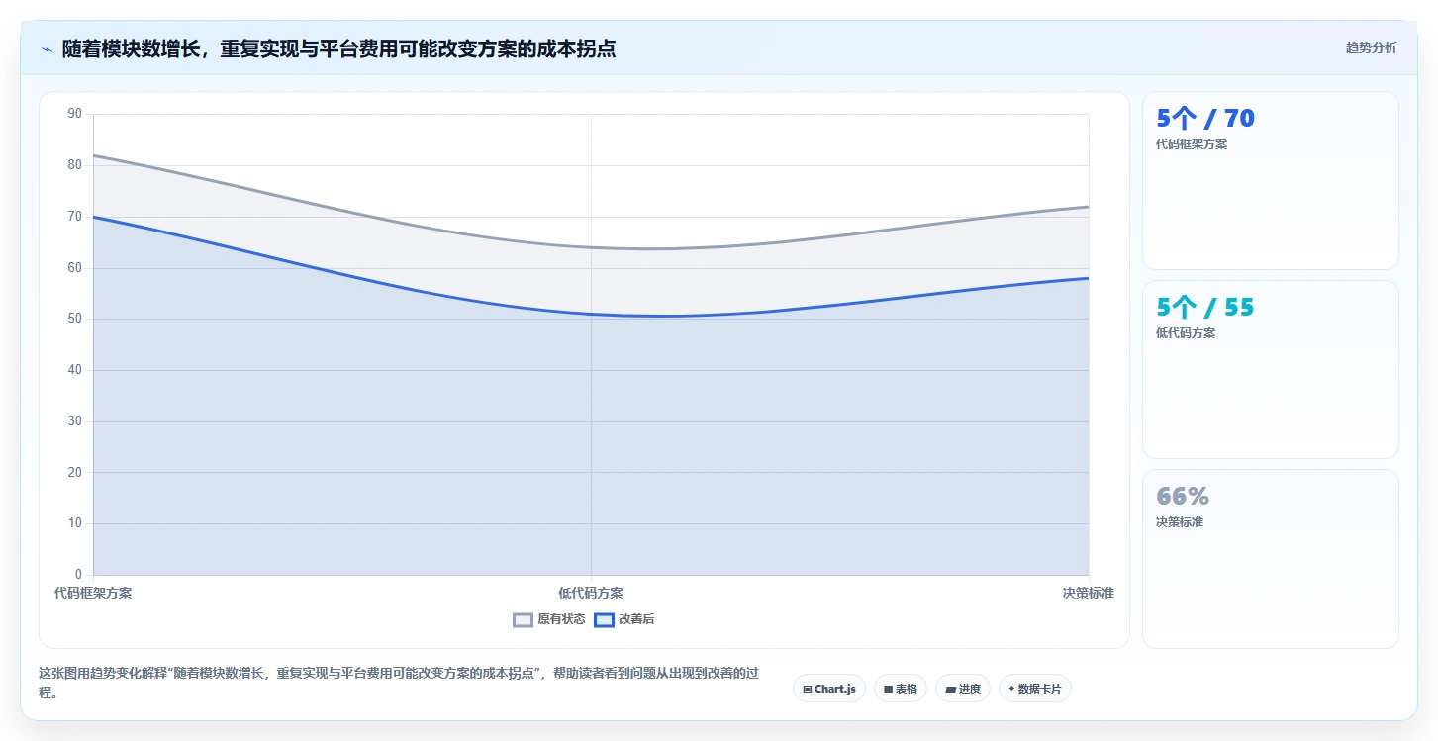
Task: Click the 数据卡片 sparkle icon
Action: tap(1011, 689)
